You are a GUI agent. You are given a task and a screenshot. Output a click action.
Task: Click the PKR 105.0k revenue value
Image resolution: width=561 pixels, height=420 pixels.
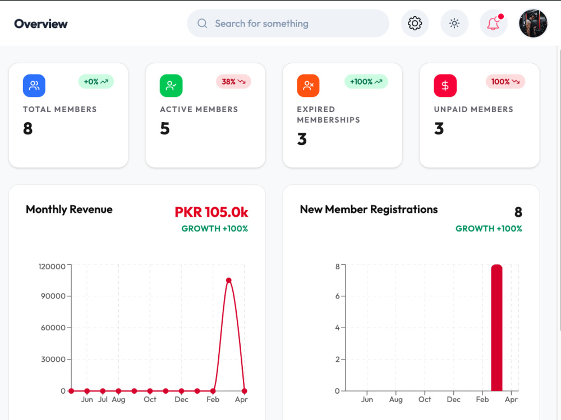211,212
